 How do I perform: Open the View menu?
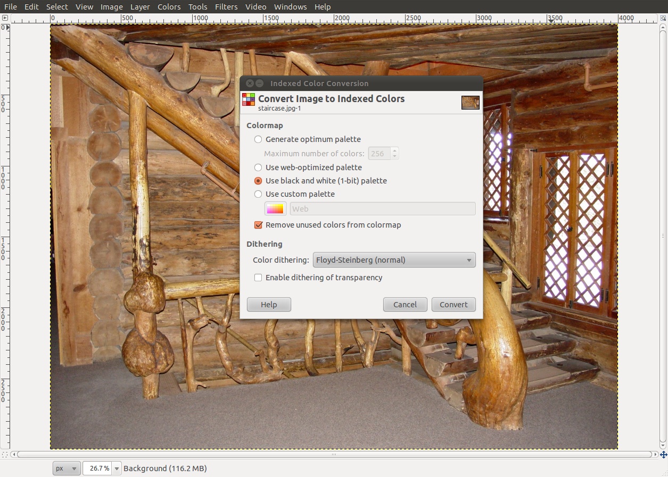click(x=84, y=7)
